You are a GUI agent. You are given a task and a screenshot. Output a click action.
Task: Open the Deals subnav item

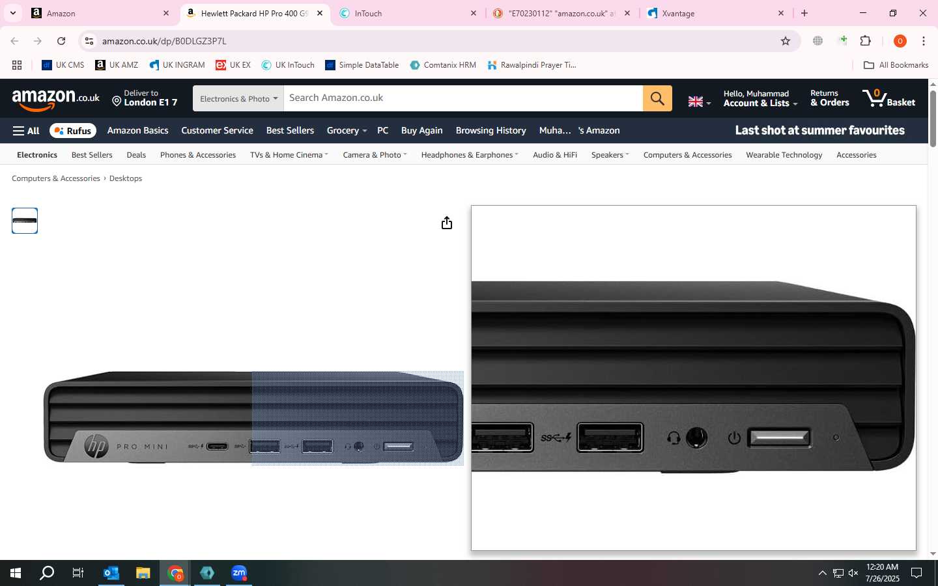(136, 155)
